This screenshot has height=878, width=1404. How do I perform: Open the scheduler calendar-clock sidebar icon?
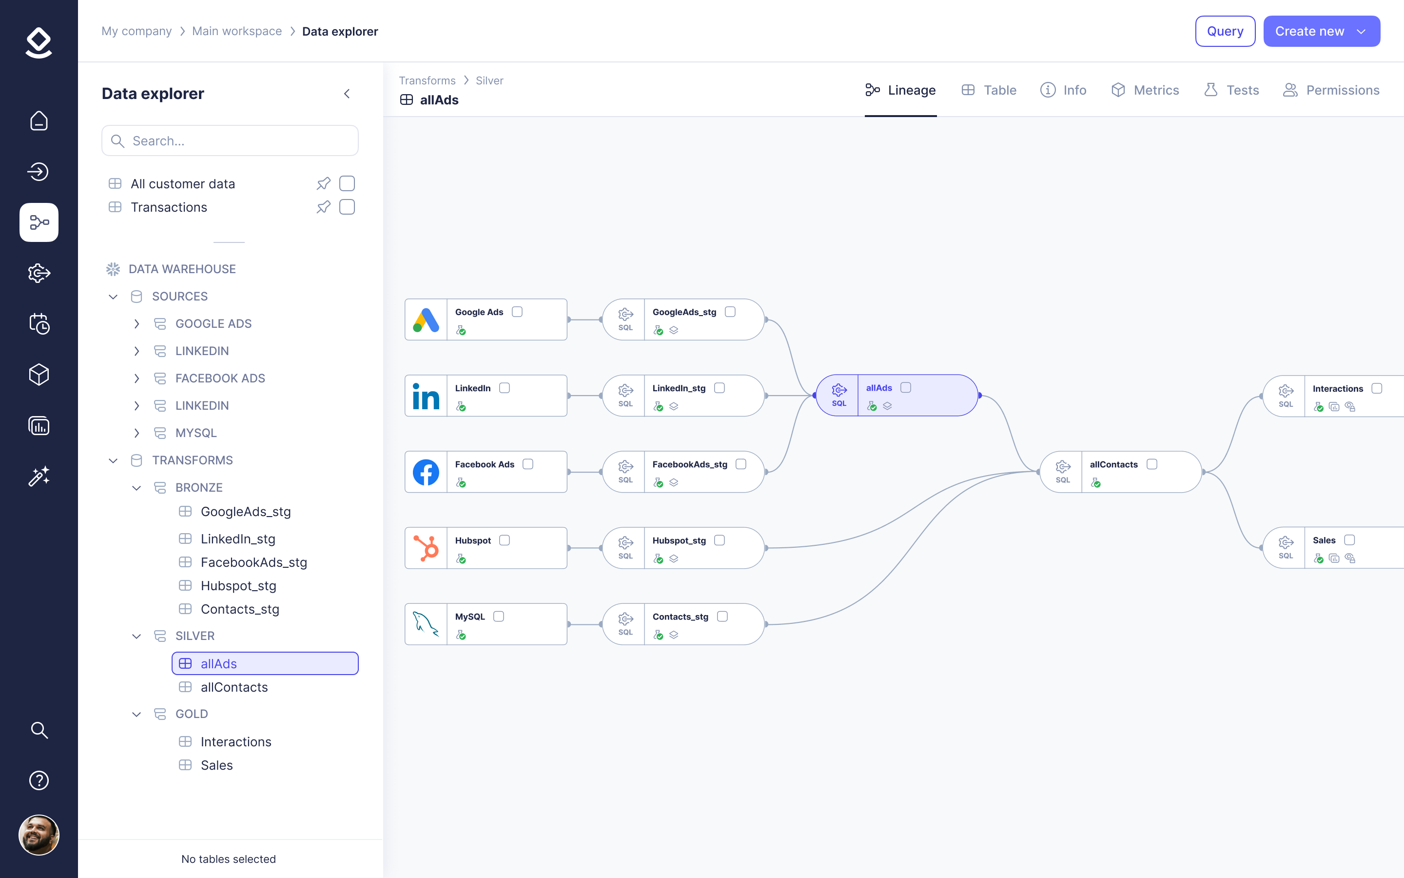[x=39, y=324]
